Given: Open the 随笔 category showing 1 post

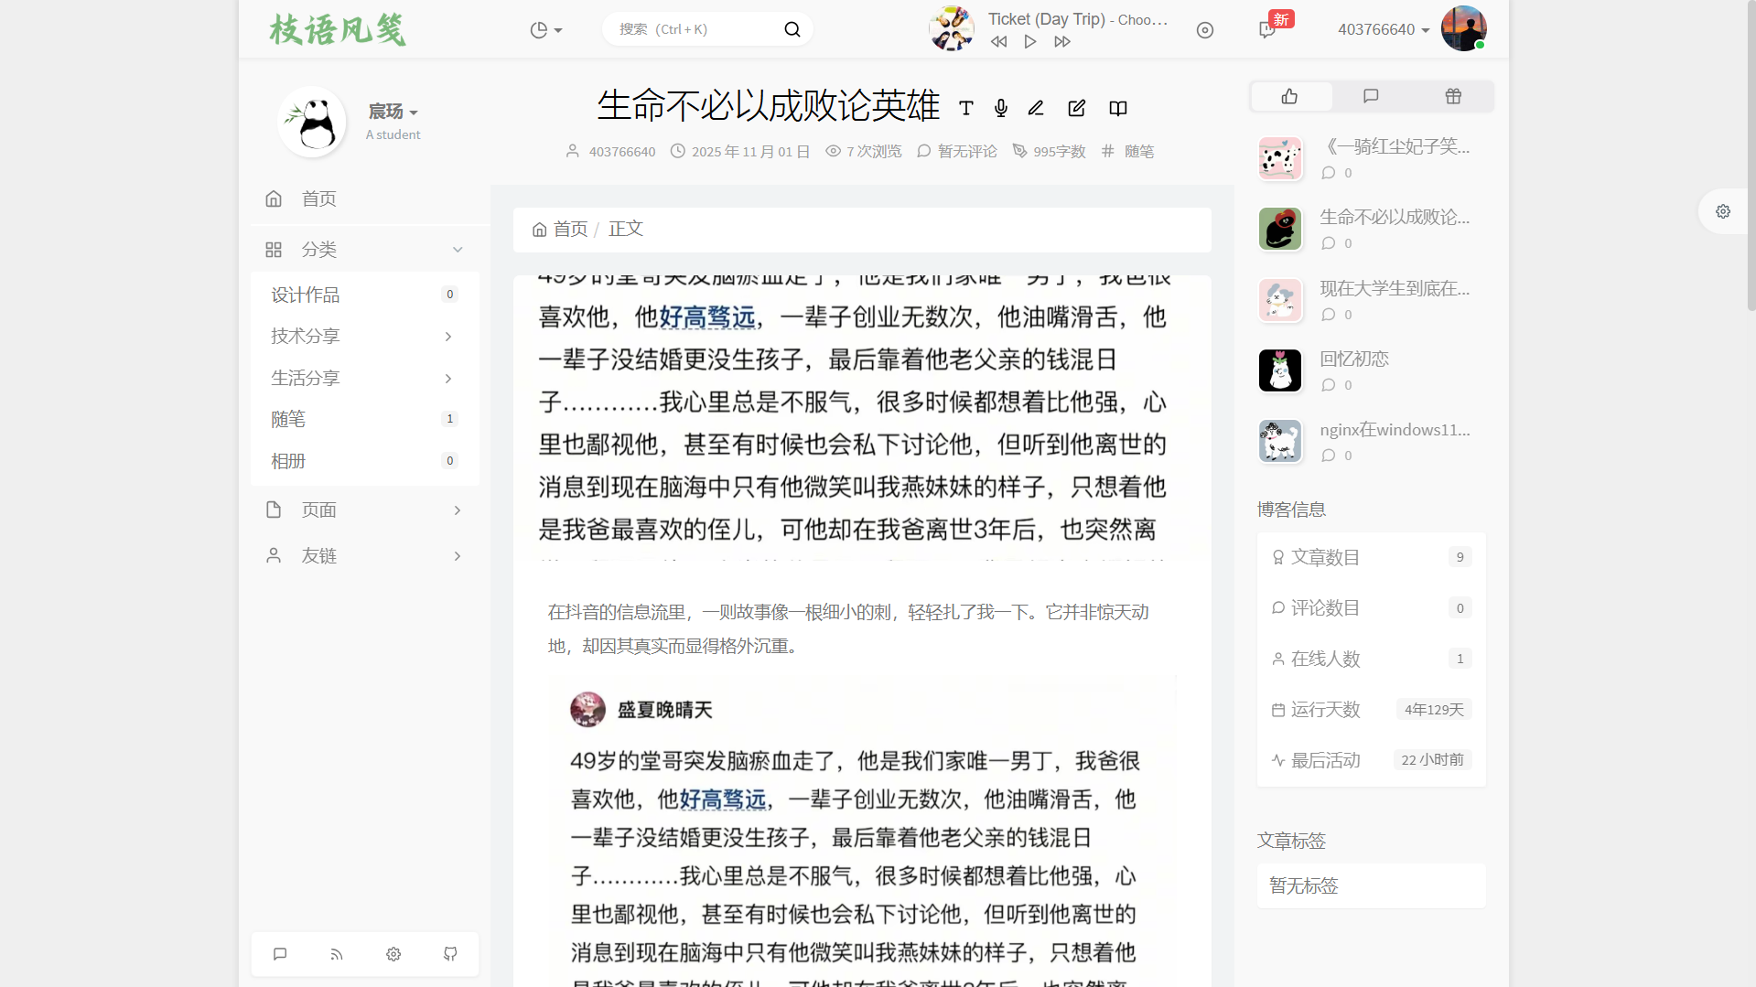Looking at the screenshot, I should pos(288,418).
